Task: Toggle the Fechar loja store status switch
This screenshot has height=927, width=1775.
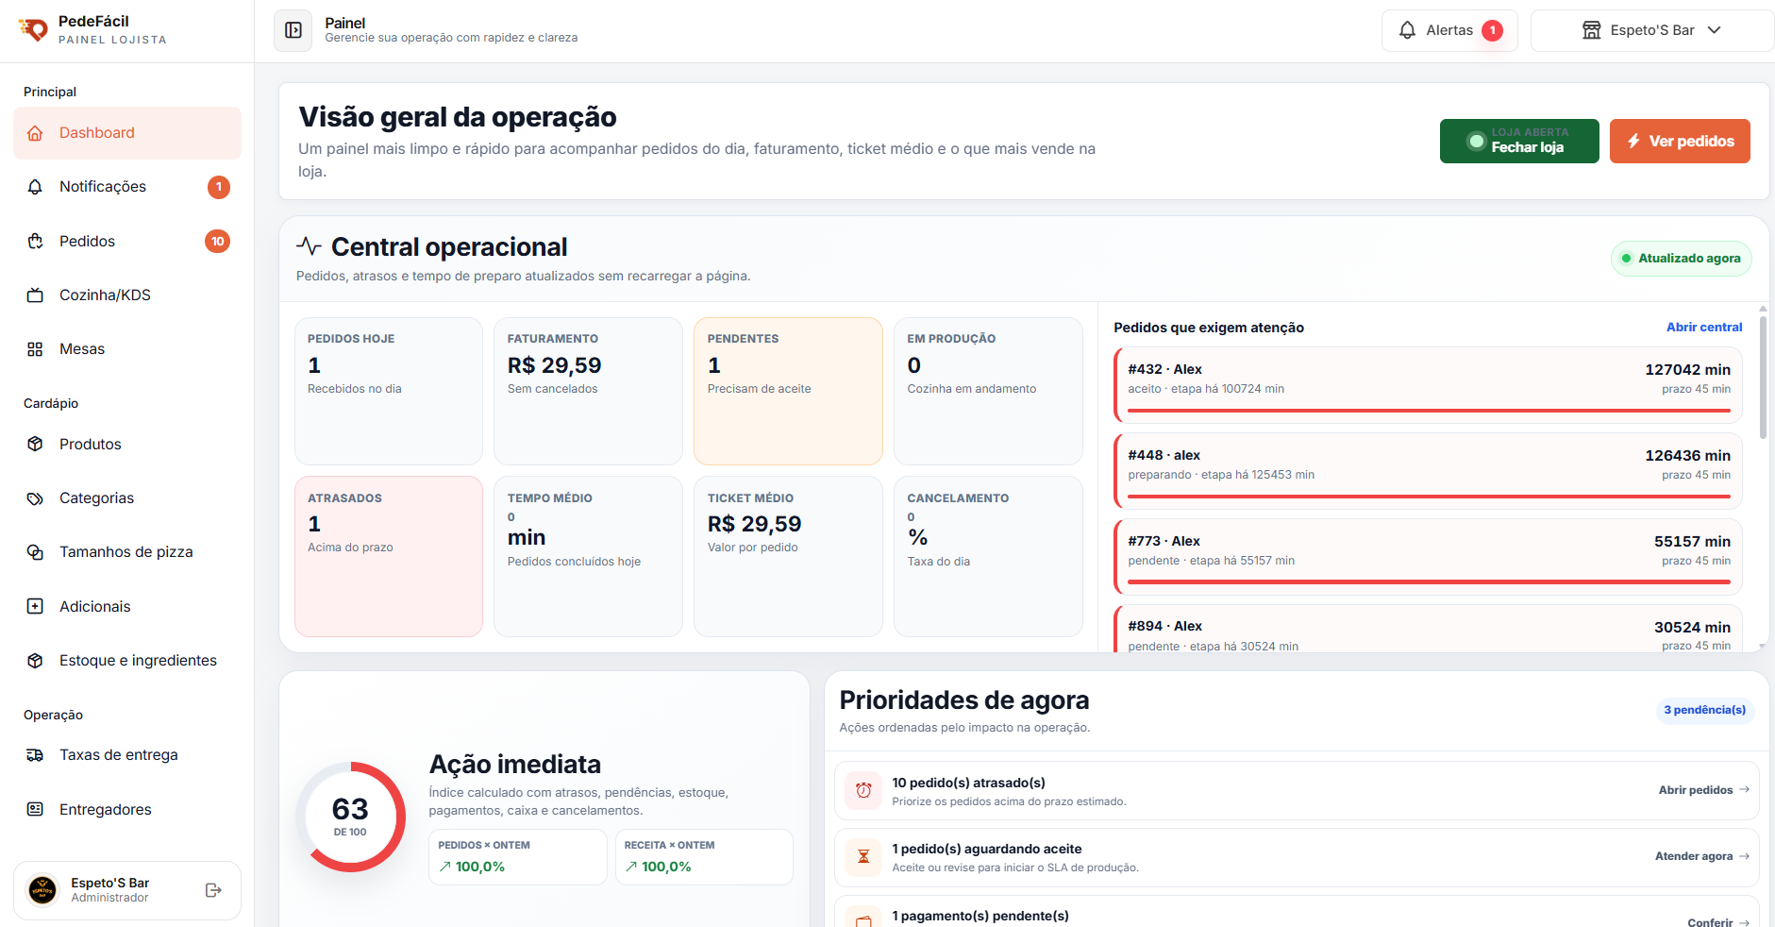Action: click(x=1519, y=141)
